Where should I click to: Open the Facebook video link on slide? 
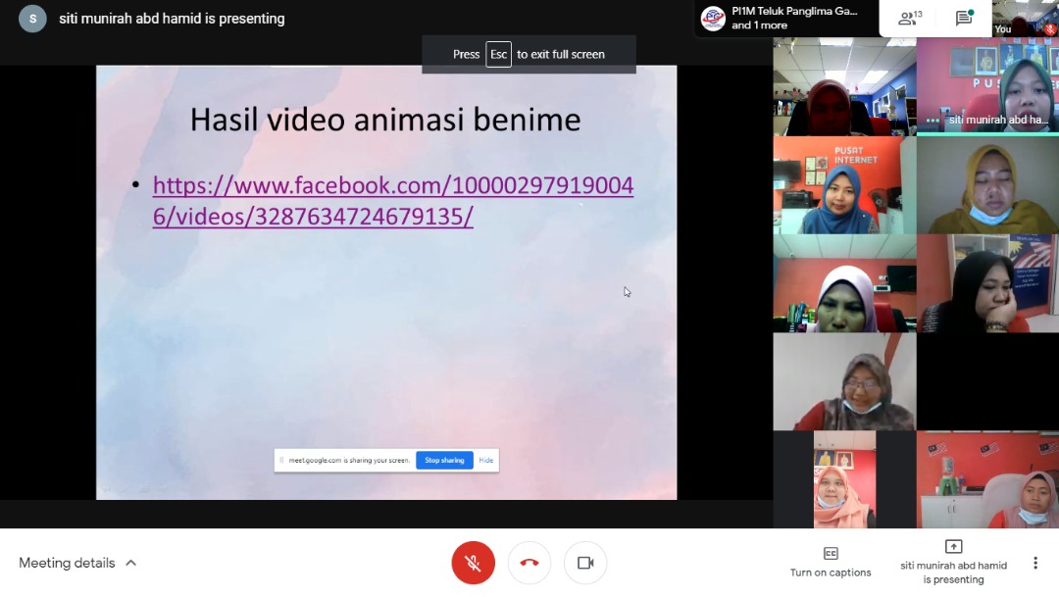pos(392,200)
